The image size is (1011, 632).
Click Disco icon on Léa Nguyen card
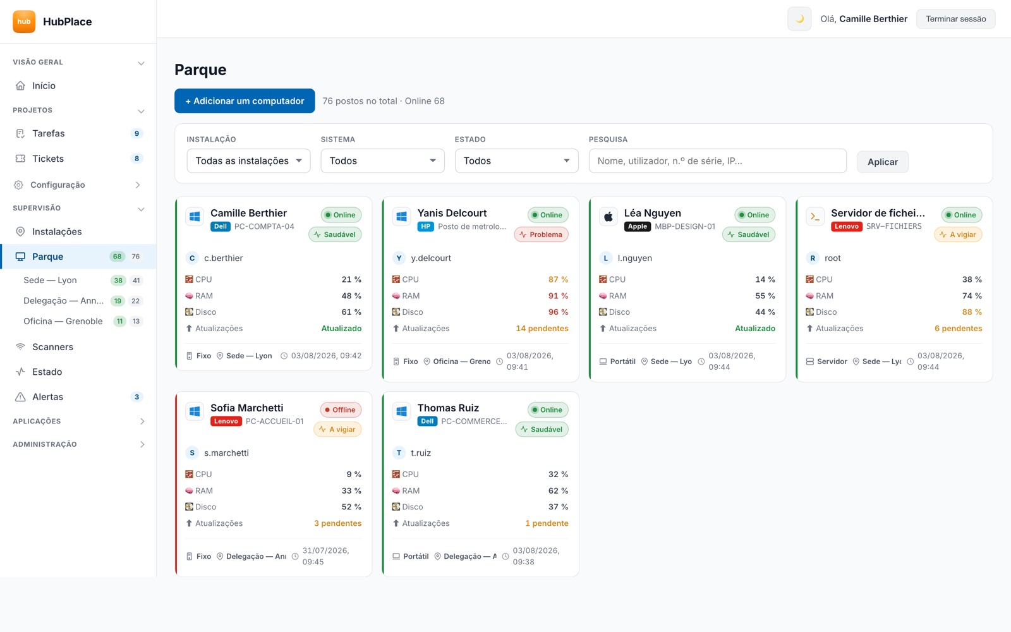(x=603, y=312)
